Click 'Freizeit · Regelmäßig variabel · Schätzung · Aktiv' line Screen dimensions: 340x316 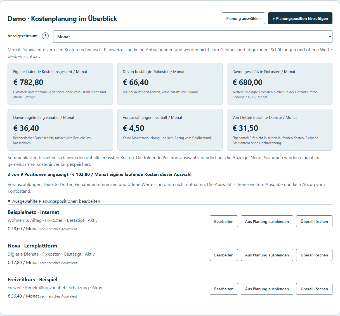point(55,288)
